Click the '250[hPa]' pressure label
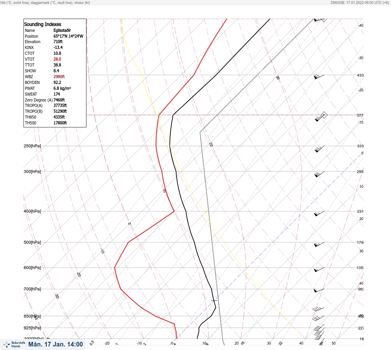Screen dimensions: 391x350 32,146
